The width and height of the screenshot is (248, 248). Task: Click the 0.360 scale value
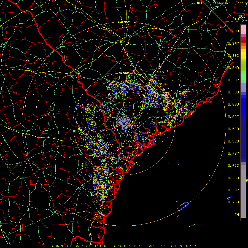click(233, 178)
